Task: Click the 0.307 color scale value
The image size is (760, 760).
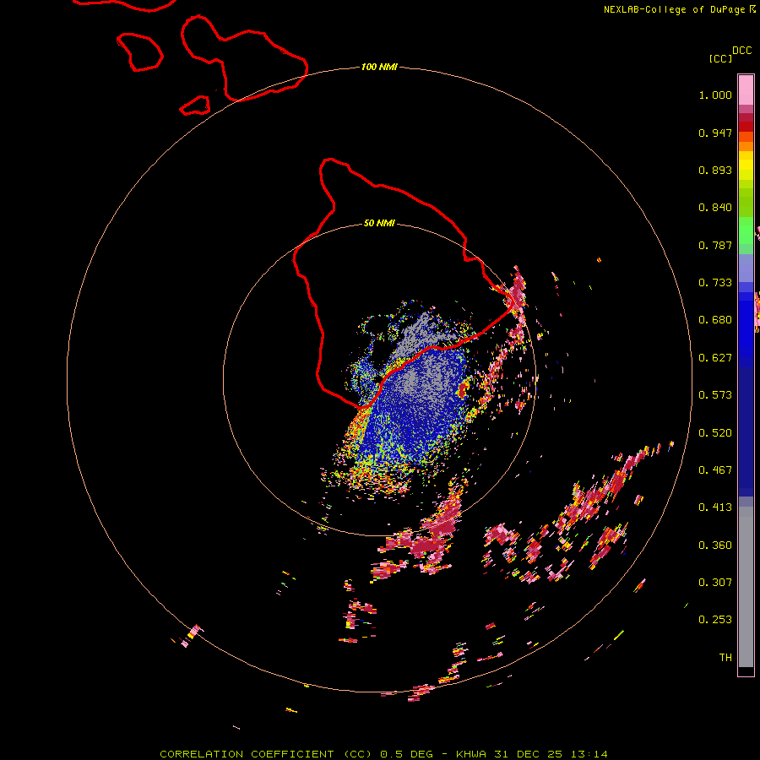Action: tap(715, 583)
